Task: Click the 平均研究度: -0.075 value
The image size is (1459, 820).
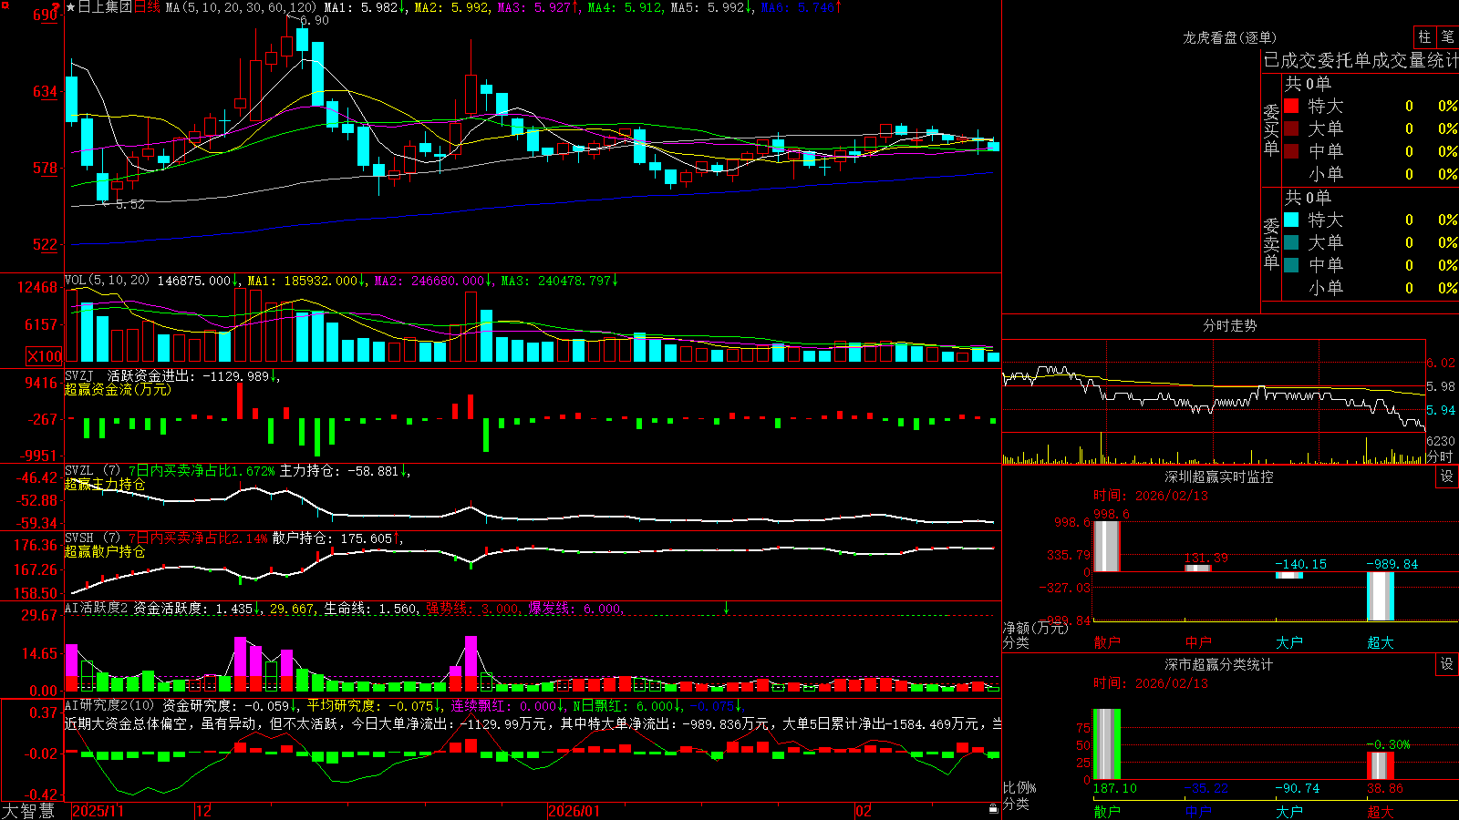Action: [x=374, y=705]
